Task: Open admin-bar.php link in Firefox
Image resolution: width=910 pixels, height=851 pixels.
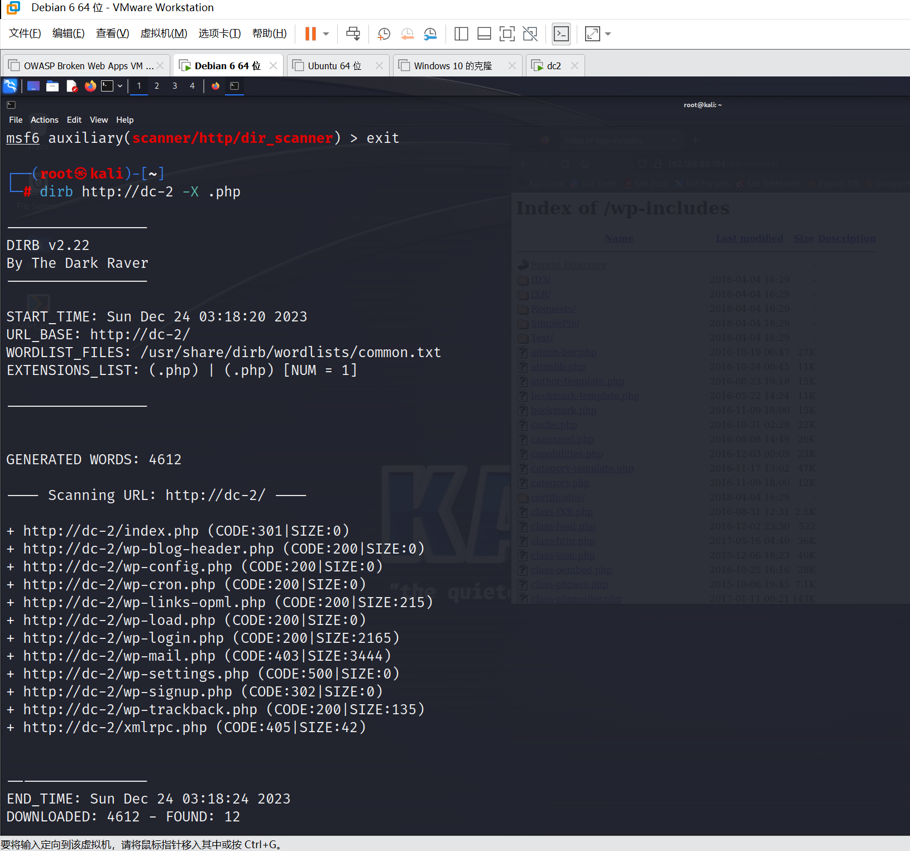Action: pyautogui.click(x=563, y=352)
